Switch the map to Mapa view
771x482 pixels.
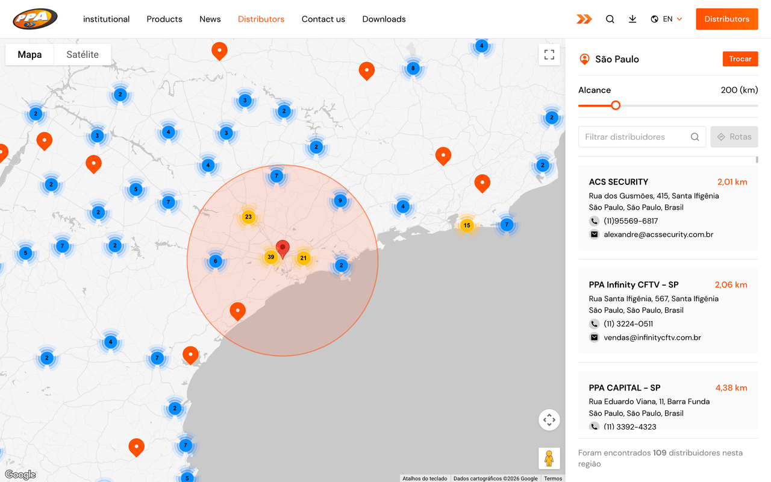pos(30,54)
